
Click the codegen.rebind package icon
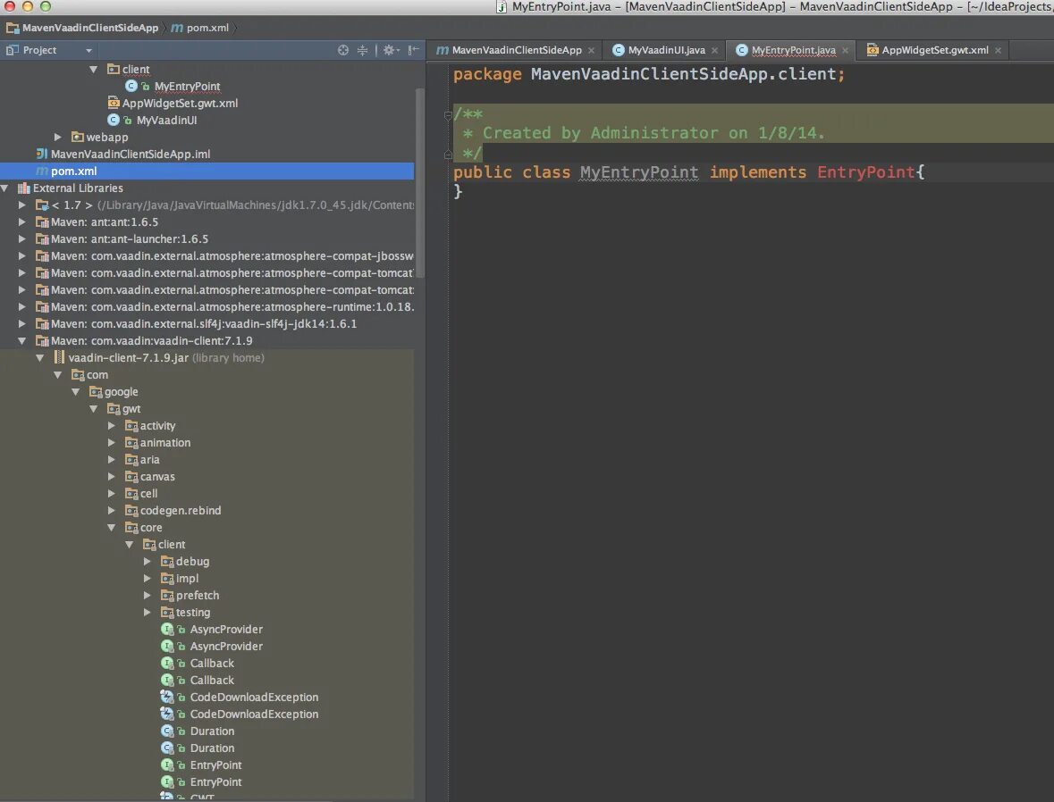click(131, 511)
